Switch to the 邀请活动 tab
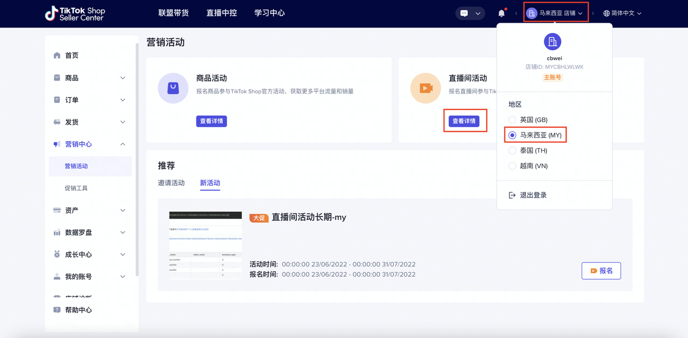Image resolution: width=688 pixels, height=338 pixels. click(x=171, y=183)
